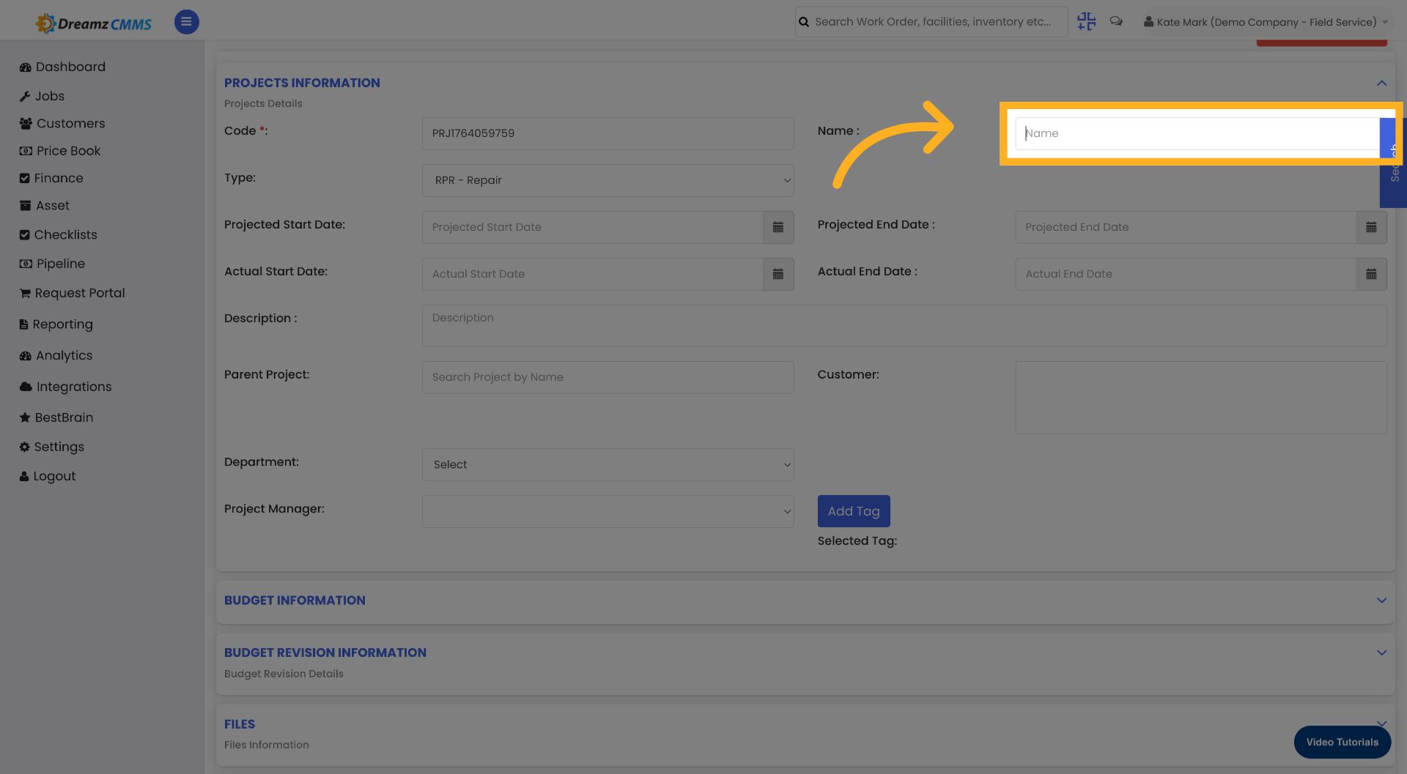Open calendar for Actual End Date
This screenshot has width=1407, height=774.
[1371, 274]
